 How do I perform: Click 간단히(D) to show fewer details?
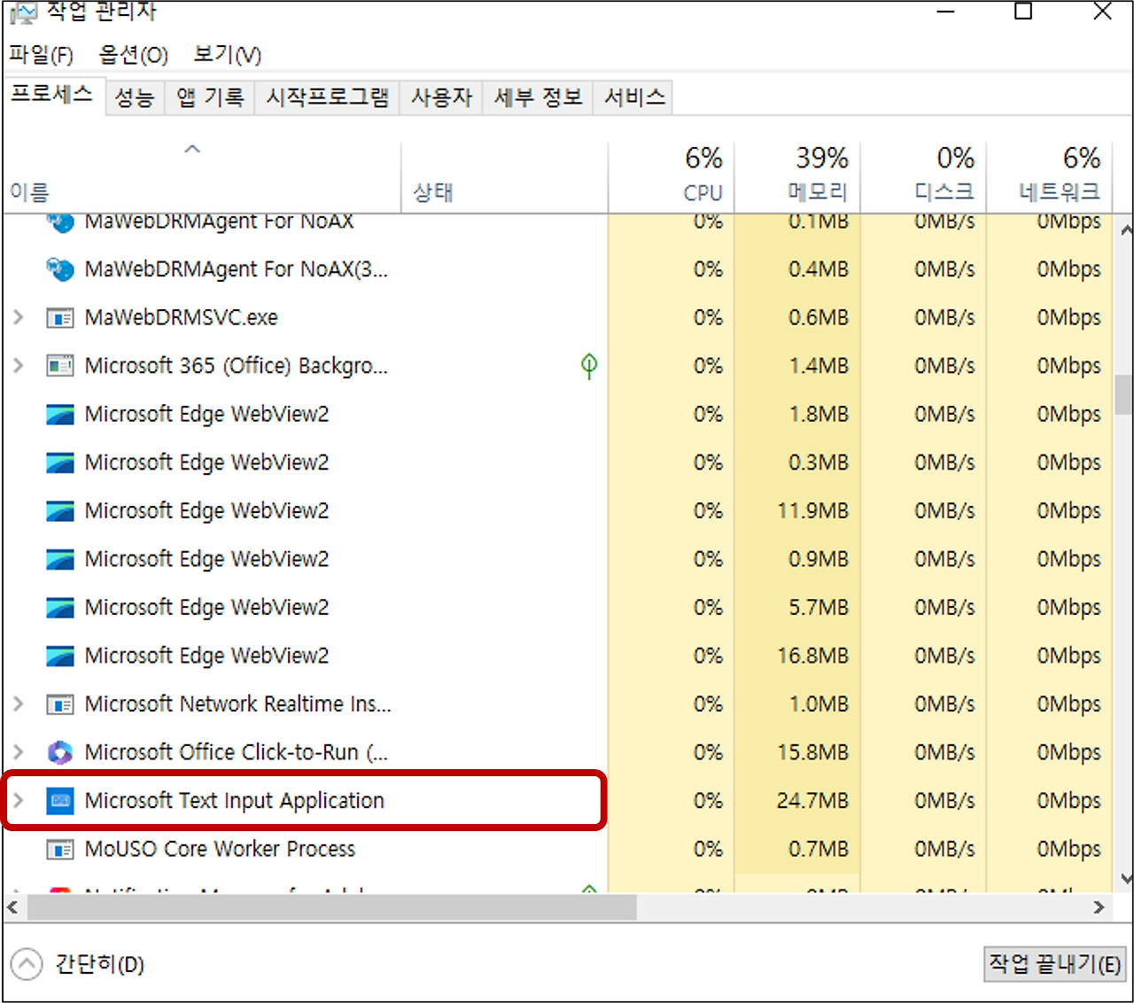coord(99,964)
